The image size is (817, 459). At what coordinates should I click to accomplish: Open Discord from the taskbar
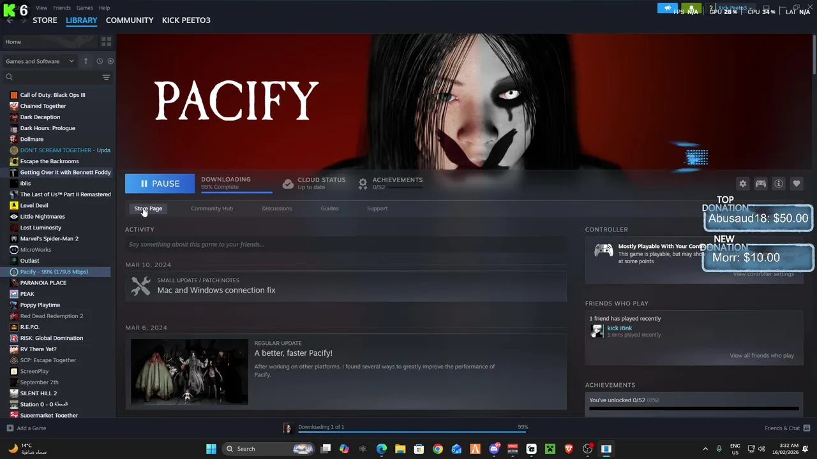click(494, 449)
